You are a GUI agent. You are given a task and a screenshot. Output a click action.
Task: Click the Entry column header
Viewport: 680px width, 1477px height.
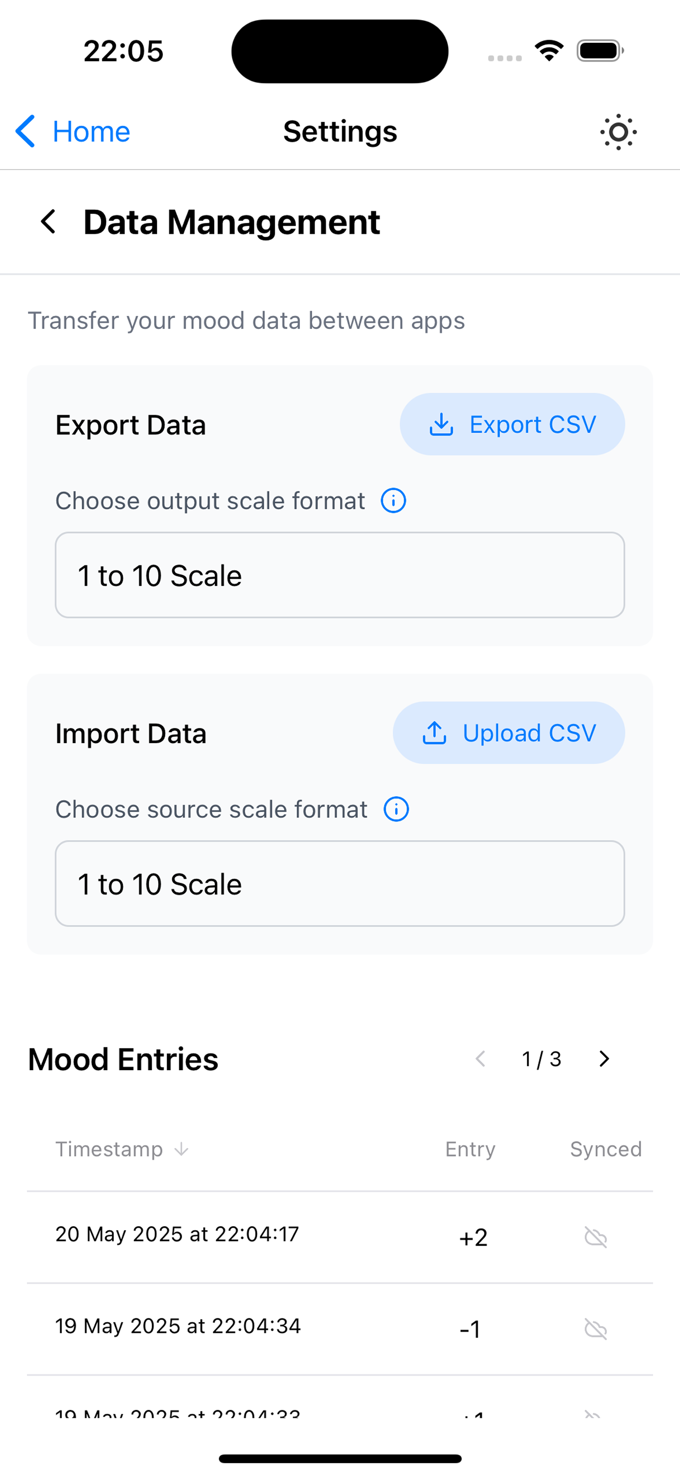coord(470,1149)
